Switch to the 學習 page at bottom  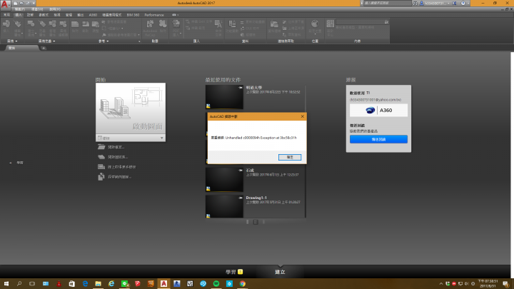234,272
